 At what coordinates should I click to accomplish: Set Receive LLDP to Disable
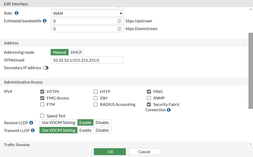click(x=102, y=123)
